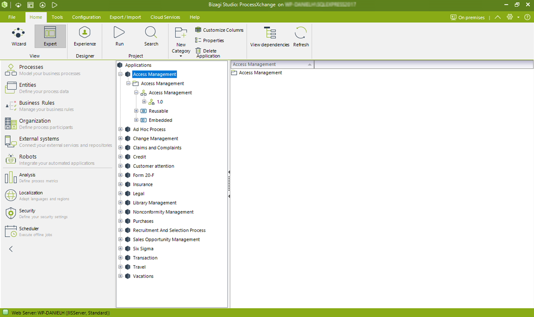Open the Scheduler module

click(x=58, y=231)
